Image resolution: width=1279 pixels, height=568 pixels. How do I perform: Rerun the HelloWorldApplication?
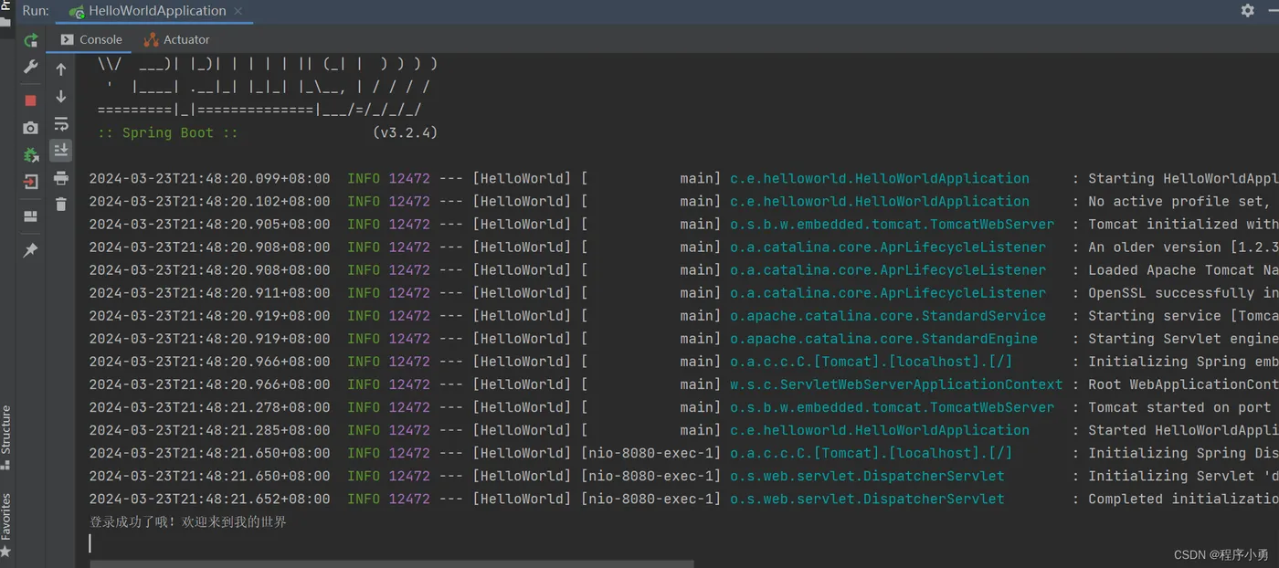[x=30, y=40]
